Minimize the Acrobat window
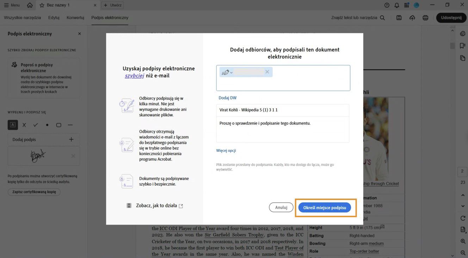This screenshot has width=468, height=258. tap(433, 5)
